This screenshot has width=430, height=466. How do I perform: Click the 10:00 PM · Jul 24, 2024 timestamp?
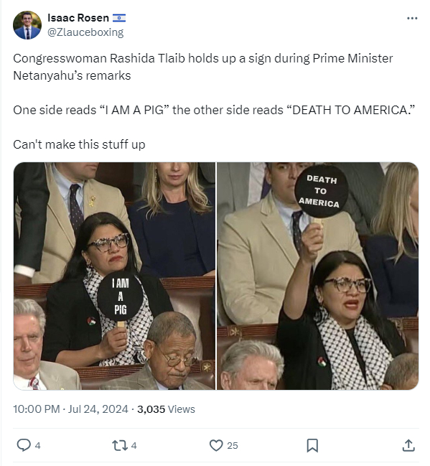pos(70,409)
